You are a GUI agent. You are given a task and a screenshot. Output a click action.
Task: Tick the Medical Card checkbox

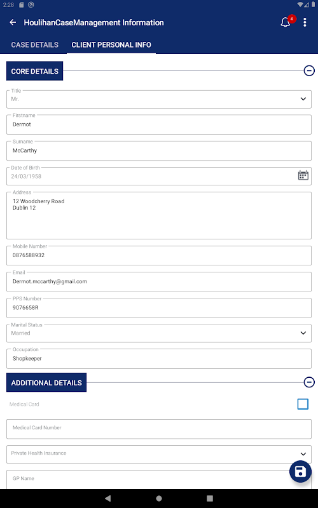pos(303,404)
